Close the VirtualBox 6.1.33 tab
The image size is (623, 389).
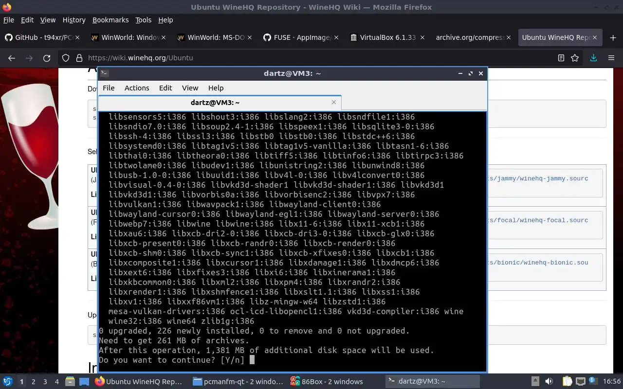422,37
